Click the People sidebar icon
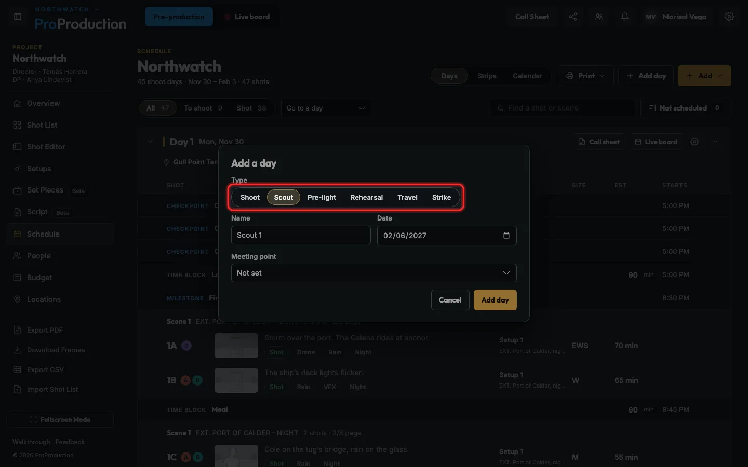748x467 pixels. (x=17, y=256)
